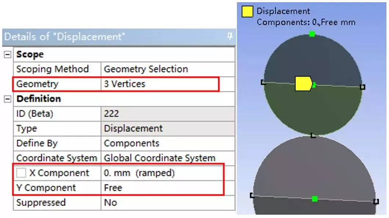Select the green vertex atop the upper circle
Viewport: 389px width, 218px height.
[x=312, y=34]
